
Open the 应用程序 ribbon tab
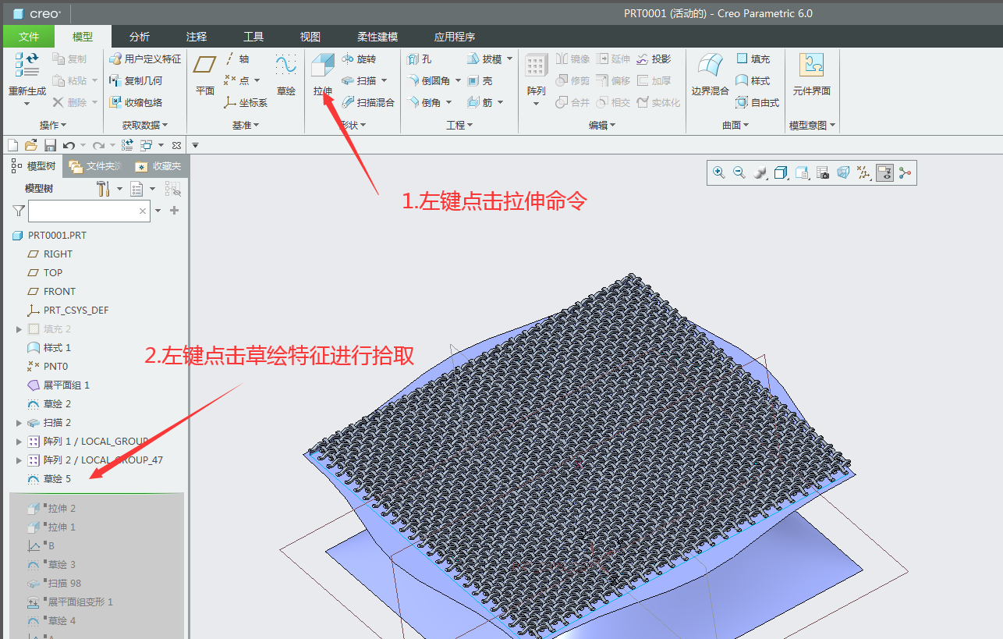(455, 37)
